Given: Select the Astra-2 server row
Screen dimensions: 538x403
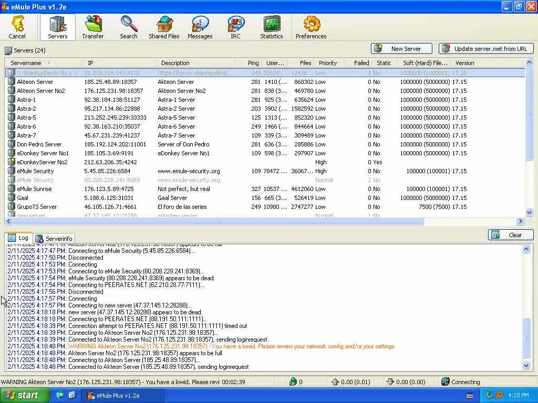Looking at the screenshot, I should pos(265,109).
